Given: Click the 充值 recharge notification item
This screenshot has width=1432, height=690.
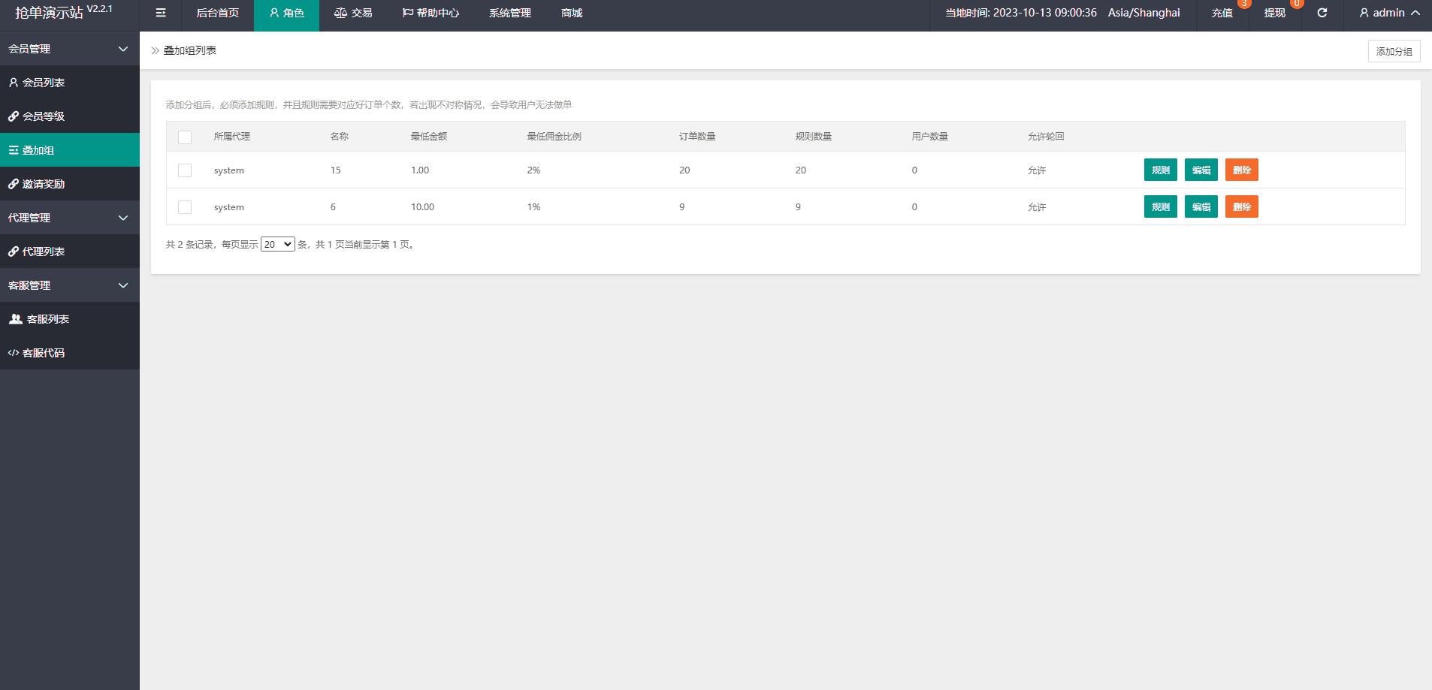Looking at the screenshot, I should [x=1222, y=13].
